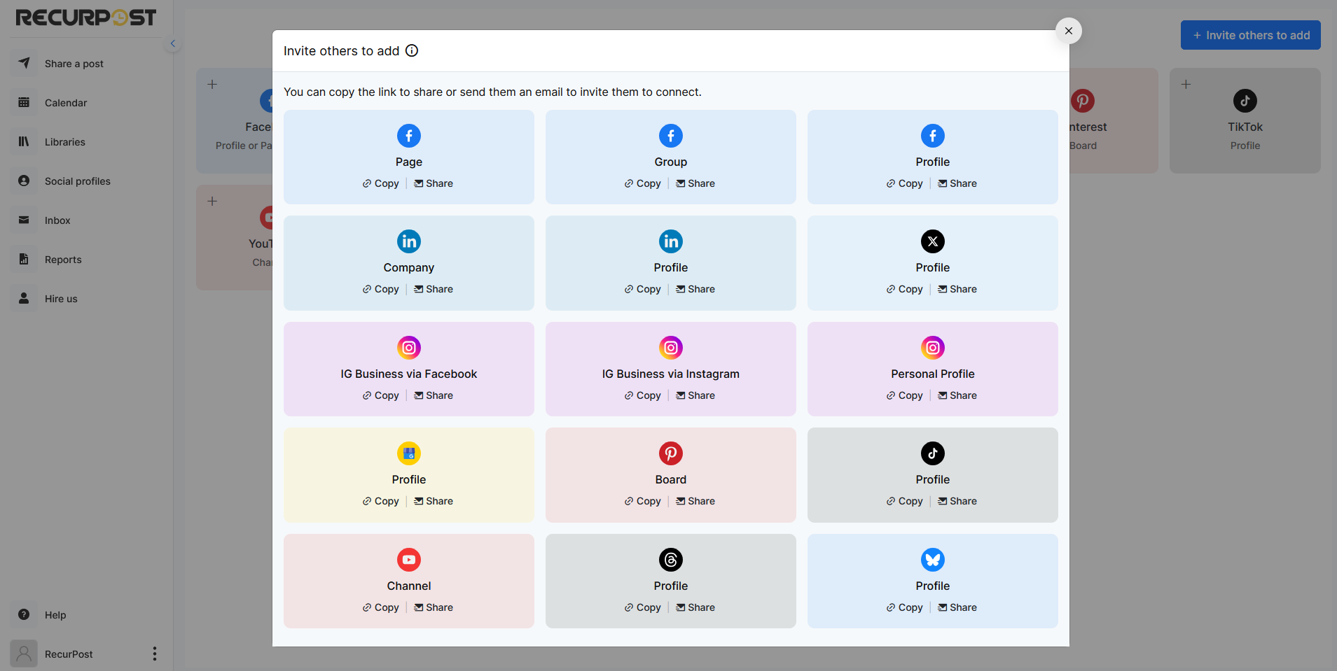
Task: Copy the Pinterest Board invite link
Action: click(x=643, y=501)
